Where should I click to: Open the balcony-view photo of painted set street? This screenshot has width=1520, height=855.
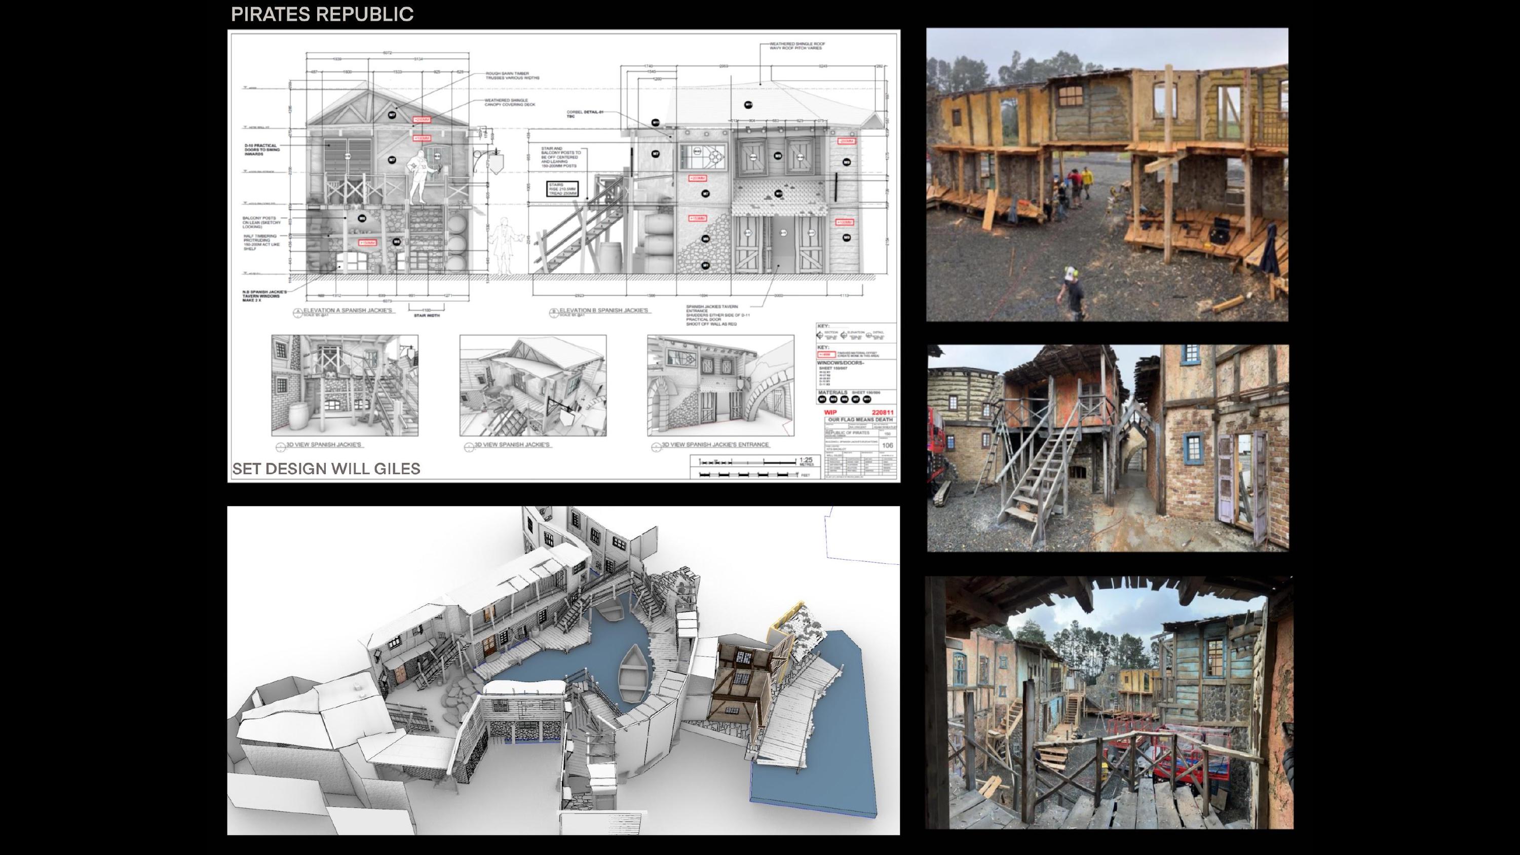(x=1109, y=703)
